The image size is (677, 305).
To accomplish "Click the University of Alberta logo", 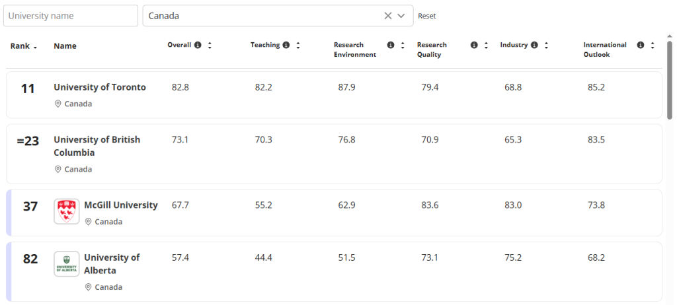I will click(67, 264).
